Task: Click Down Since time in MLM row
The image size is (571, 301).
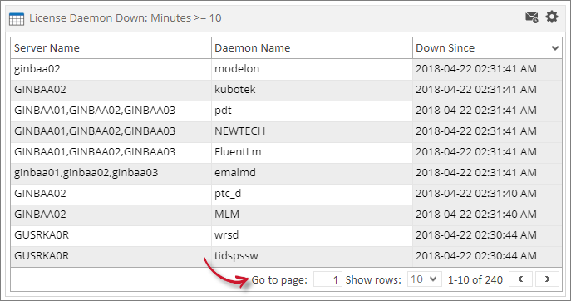Action: click(x=487, y=215)
